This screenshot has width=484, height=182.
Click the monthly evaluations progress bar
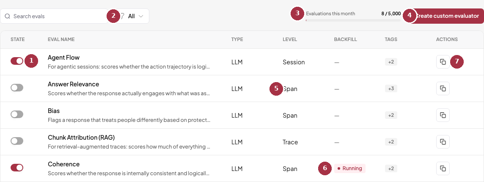[x=353, y=20]
